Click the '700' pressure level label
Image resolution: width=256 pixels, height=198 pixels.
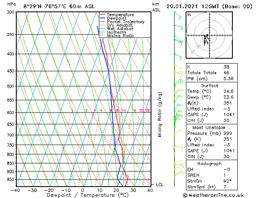(11, 135)
